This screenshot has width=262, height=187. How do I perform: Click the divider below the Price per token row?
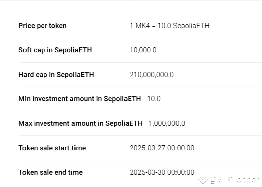[140, 38]
